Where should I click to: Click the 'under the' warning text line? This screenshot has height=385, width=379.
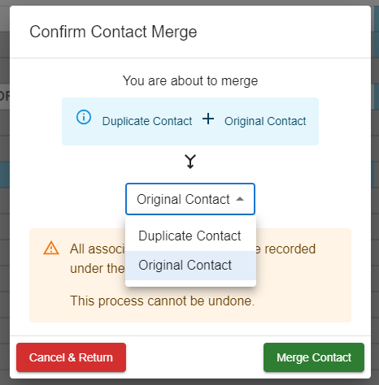(x=98, y=269)
